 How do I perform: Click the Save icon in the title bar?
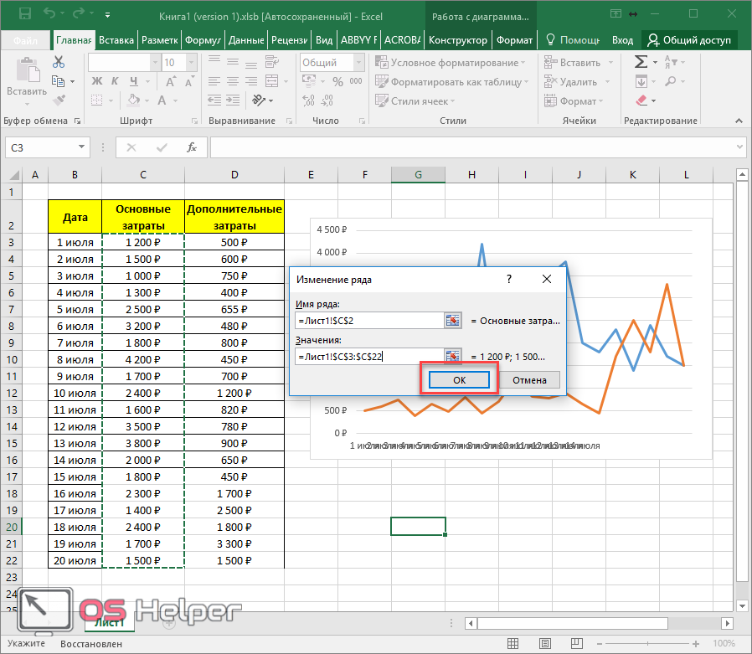[24, 14]
